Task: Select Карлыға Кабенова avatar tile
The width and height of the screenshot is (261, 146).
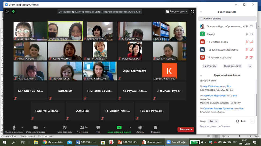Action: (169, 71)
